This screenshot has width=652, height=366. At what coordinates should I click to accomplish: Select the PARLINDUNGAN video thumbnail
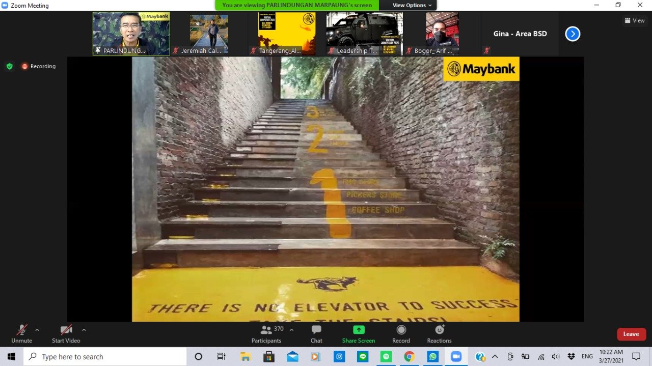point(131,34)
